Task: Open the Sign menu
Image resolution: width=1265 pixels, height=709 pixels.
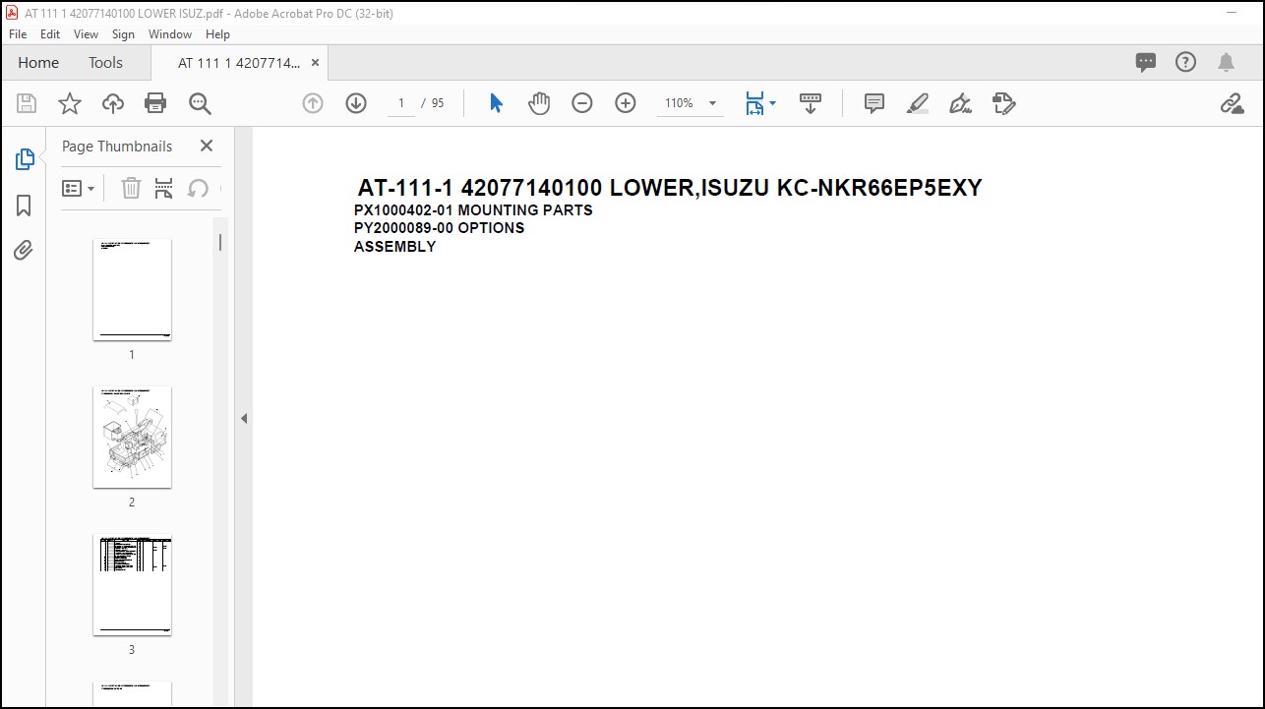Action: (x=123, y=33)
